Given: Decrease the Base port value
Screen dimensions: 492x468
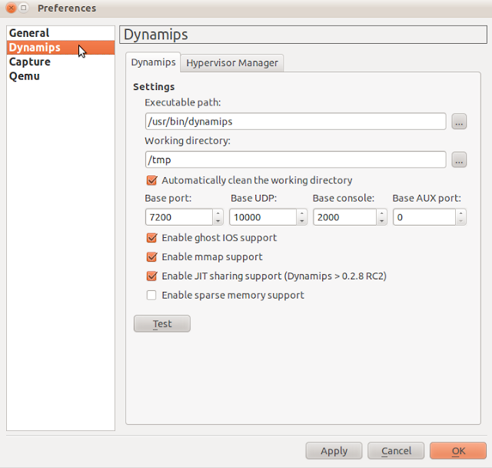Looking at the screenshot, I should [218, 221].
